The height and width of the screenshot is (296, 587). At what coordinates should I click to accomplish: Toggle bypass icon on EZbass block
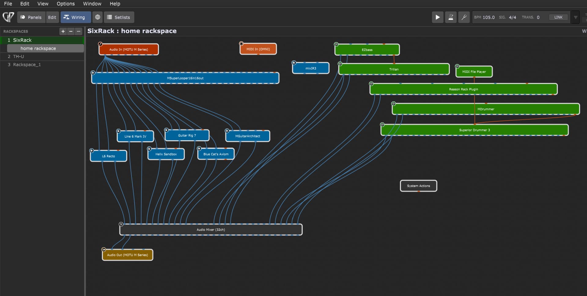tap(336, 44)
